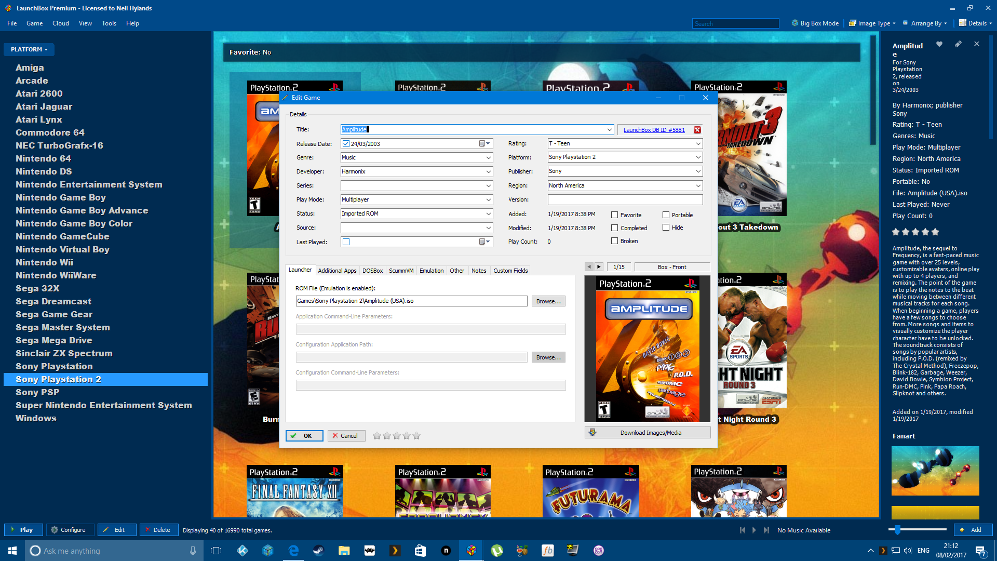The image size is (997, 561).
Task: Click Download Images/Media button
Action: 648,433
